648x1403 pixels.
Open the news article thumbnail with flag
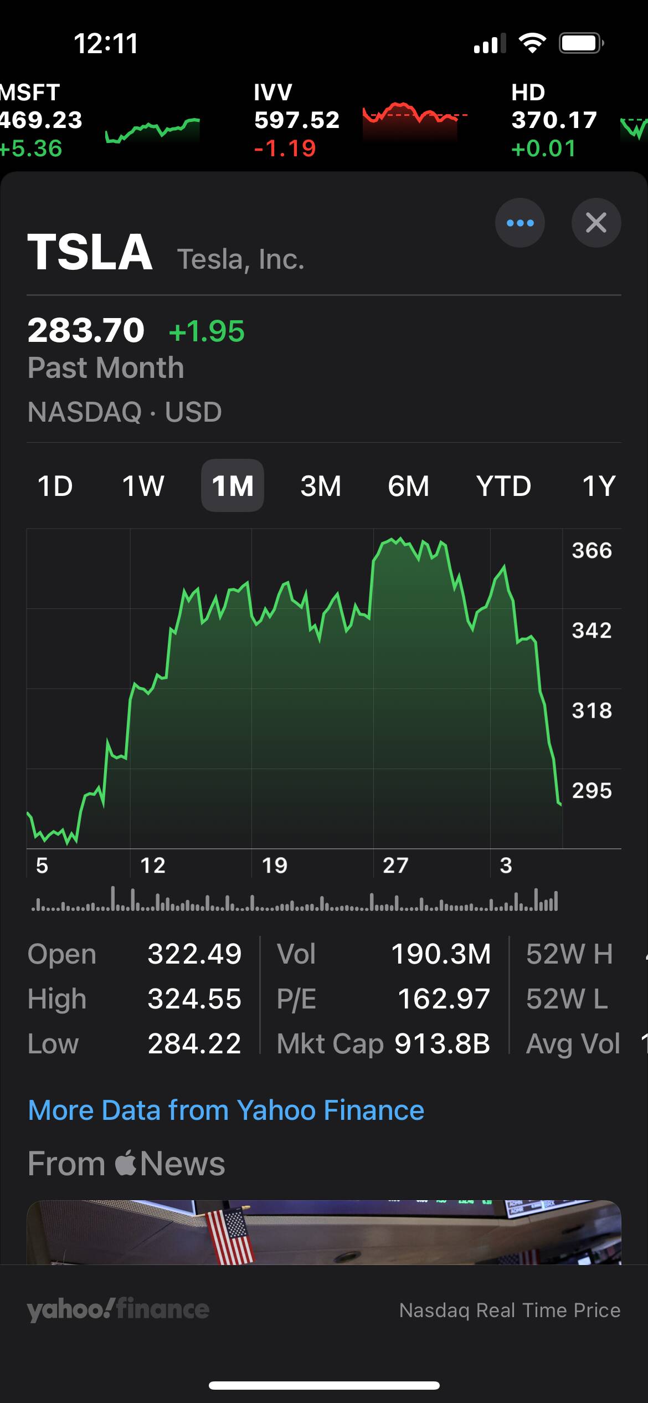[324, 1232]
